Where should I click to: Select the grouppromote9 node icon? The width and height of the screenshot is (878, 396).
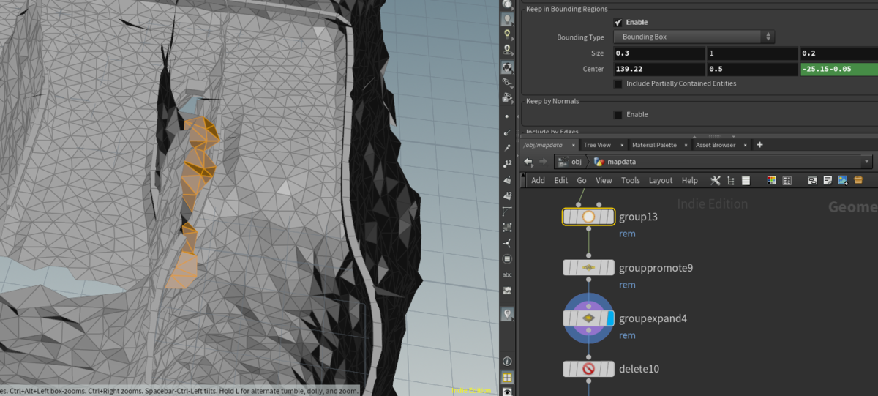588,267
